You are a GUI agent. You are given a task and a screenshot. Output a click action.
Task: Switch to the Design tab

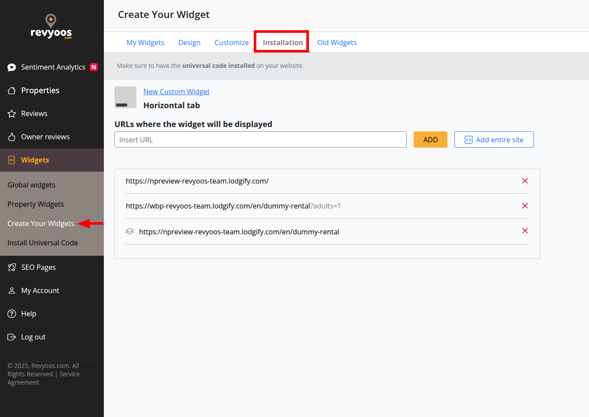coord(189,42)
